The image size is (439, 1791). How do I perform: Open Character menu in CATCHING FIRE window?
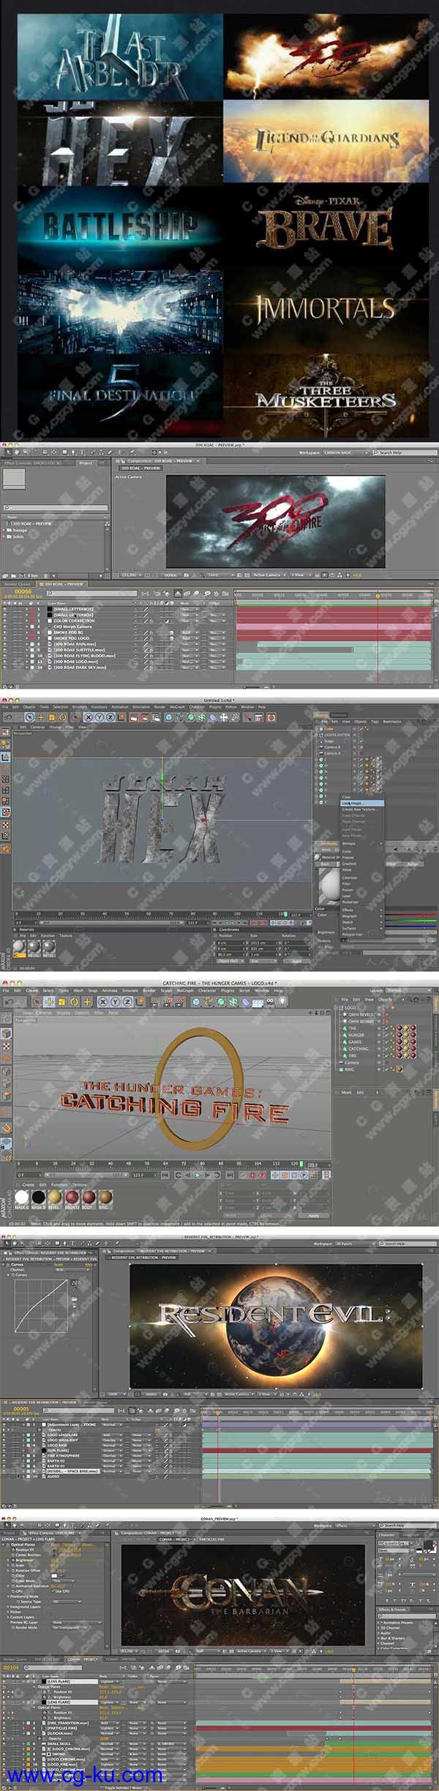coord(207,990)
